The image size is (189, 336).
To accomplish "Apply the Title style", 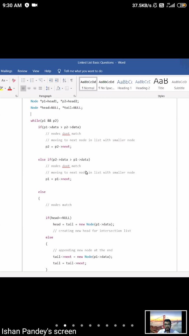I will [x=161, y=84].
